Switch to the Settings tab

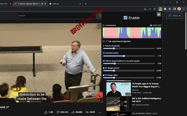pyautogui.click(x=64, y=4)
